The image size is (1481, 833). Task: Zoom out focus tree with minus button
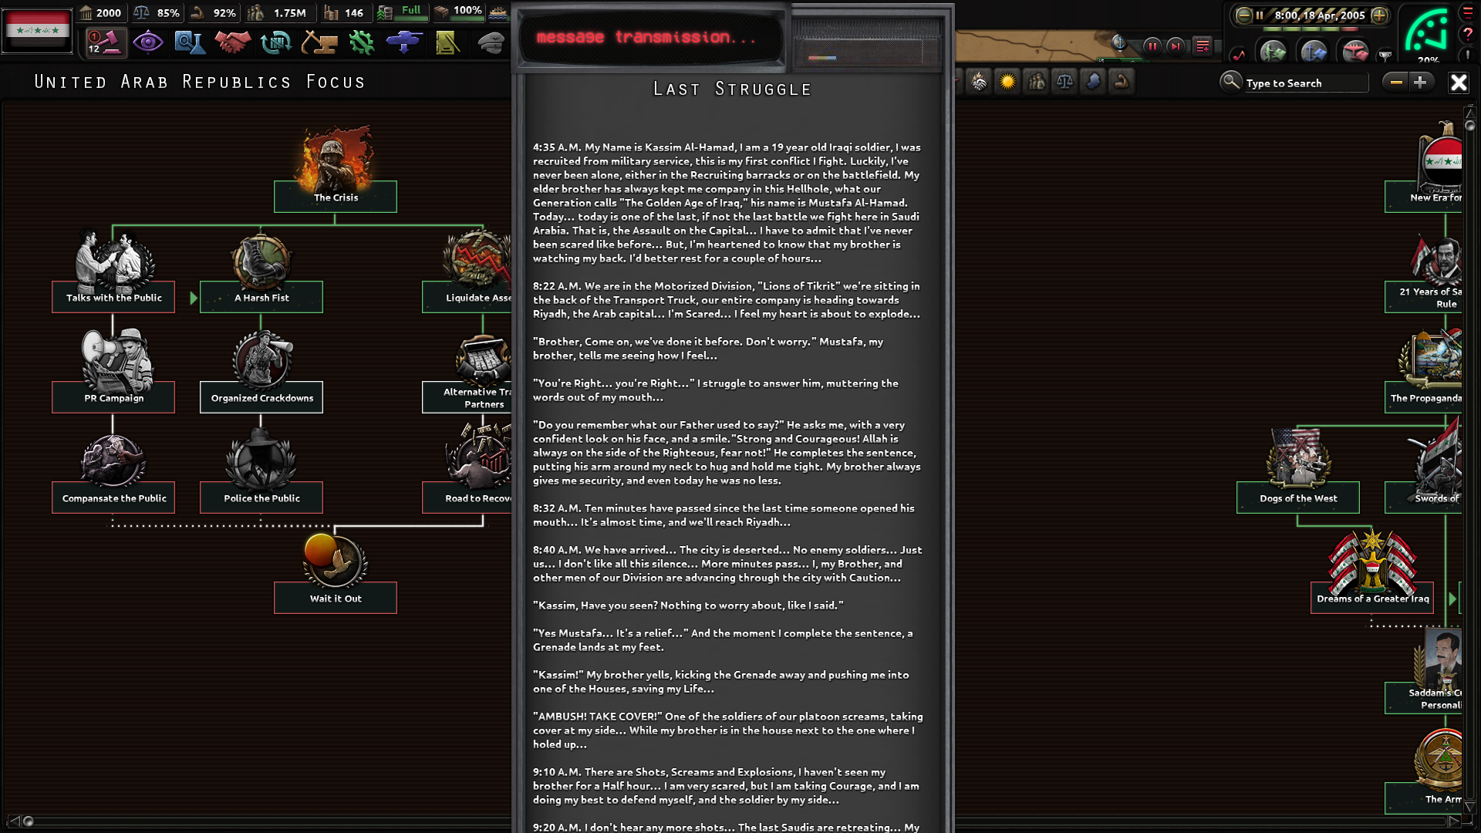tap(1395, 82)
